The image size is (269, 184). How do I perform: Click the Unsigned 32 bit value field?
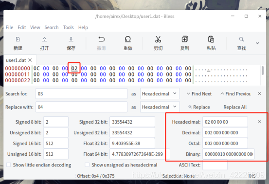pyautogui.click(x=132, y=132)
